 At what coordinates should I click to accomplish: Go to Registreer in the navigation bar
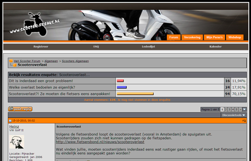[41, 47]
